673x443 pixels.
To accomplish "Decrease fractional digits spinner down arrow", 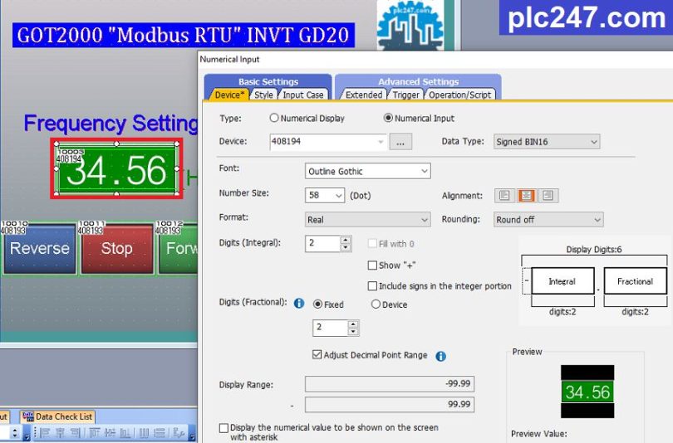I will [353, 332].
